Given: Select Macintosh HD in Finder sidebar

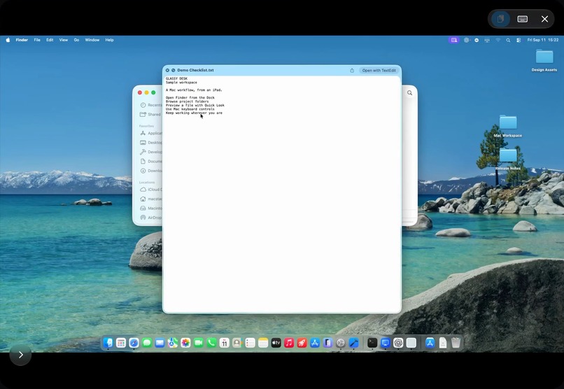Looking at the screenshot, I should point(150,208).
